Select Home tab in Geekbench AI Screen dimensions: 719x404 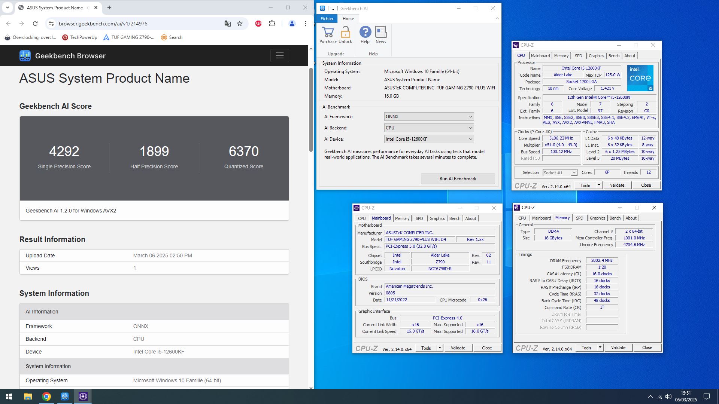[348, 19]
